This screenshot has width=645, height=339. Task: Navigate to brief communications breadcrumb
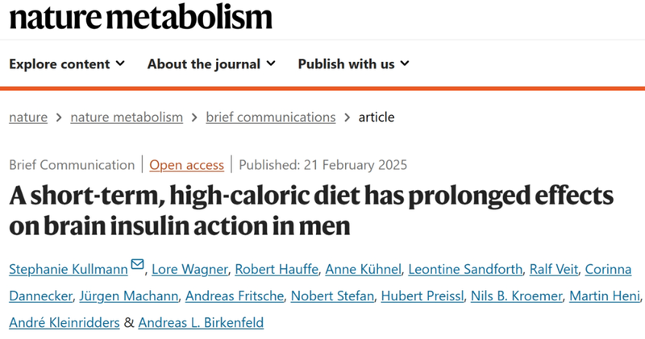click(x=270, y=117)
